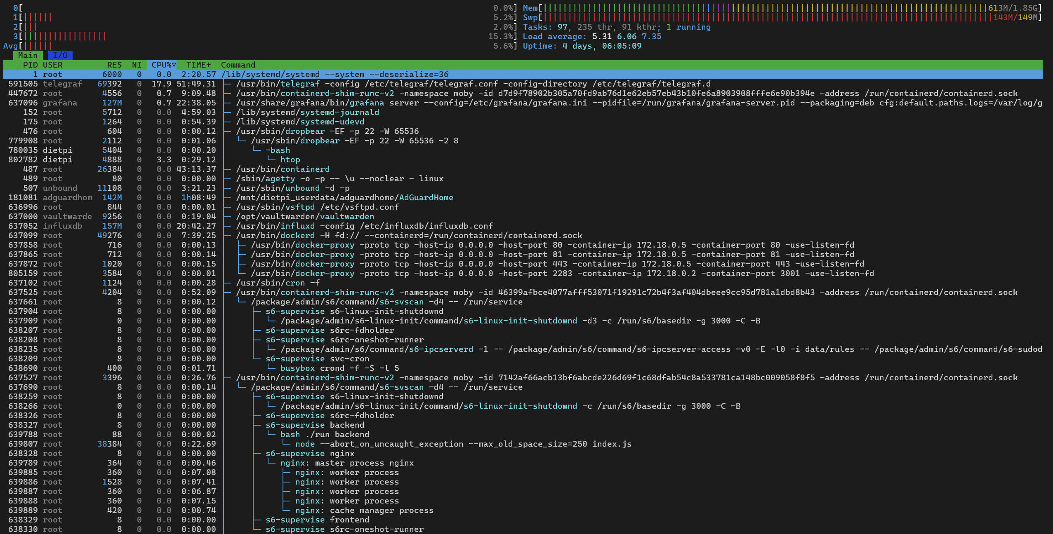
Task: Sort by the USER column header
Action: coord(53,65)
